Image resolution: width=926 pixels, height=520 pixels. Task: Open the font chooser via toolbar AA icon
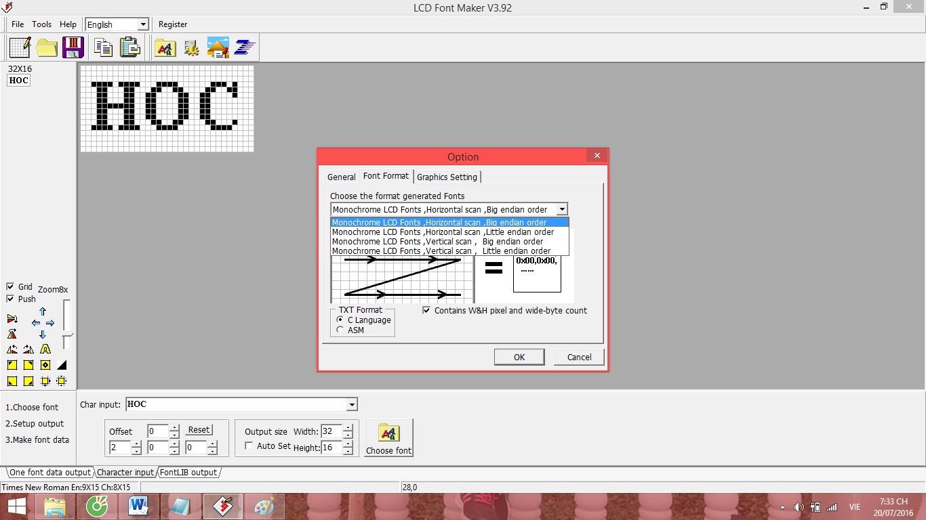point(164,47)
